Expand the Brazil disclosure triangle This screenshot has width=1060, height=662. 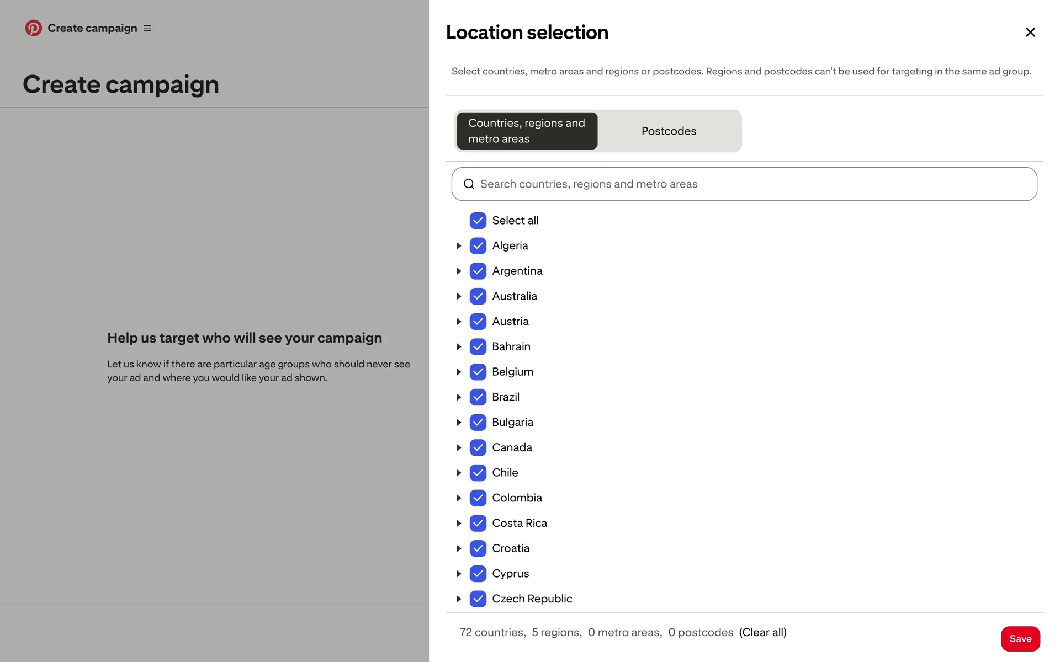tap(459, 397)
